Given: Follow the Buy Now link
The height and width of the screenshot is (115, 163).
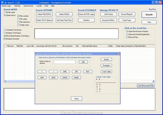Looking at the screenshot, I should click(153, 9).
